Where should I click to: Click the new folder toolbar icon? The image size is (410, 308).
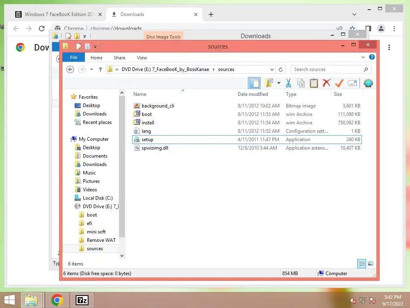269,83
